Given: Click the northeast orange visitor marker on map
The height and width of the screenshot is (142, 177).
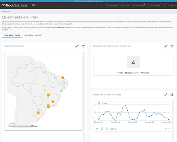Looking at the screenshot, I should point(63,78).
